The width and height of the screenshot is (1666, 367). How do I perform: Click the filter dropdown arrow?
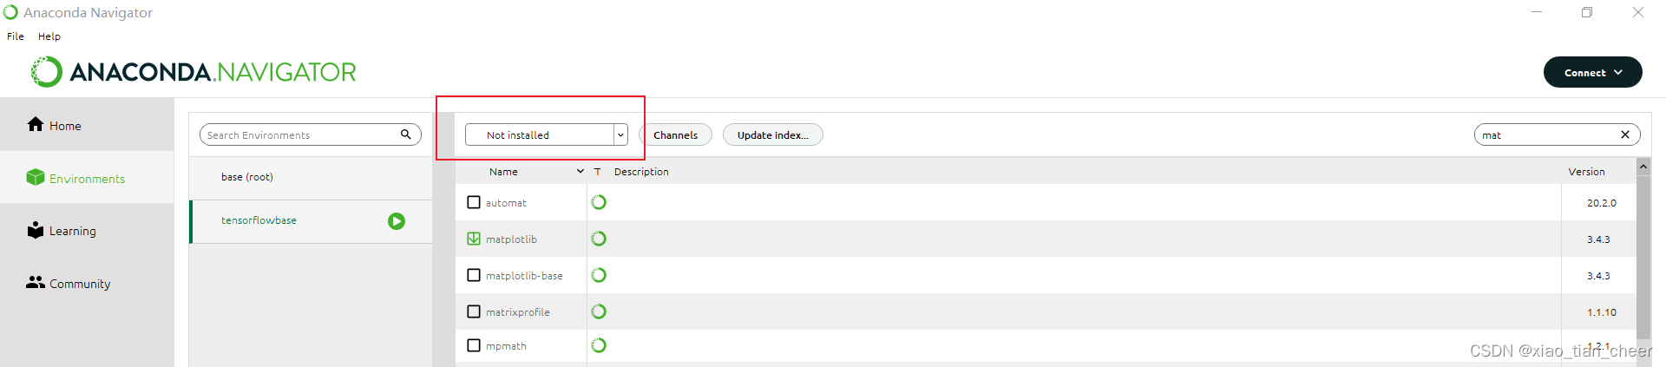621,134
